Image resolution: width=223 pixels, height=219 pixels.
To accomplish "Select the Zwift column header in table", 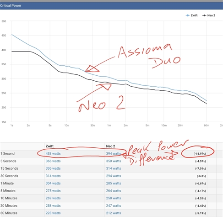I will (49, 146).
